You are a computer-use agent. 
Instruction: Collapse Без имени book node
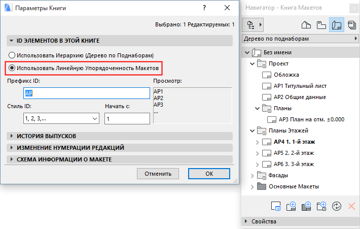tap(247, 52)
